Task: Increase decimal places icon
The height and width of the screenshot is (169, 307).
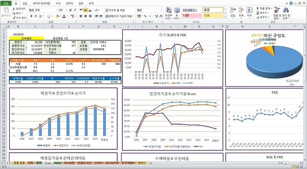Action: [x=156, y=16]
